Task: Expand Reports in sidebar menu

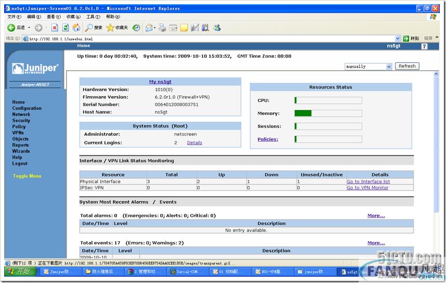Action: pos(20,145)
